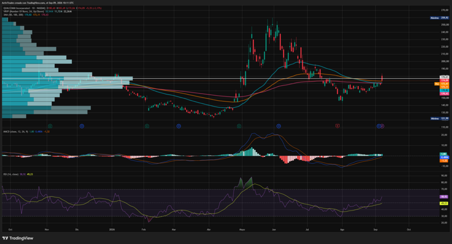Image resolution: width=452 pixels, height=244 pixels.
Task: Open the red earnings marker in late July
Action: [337, 126]
